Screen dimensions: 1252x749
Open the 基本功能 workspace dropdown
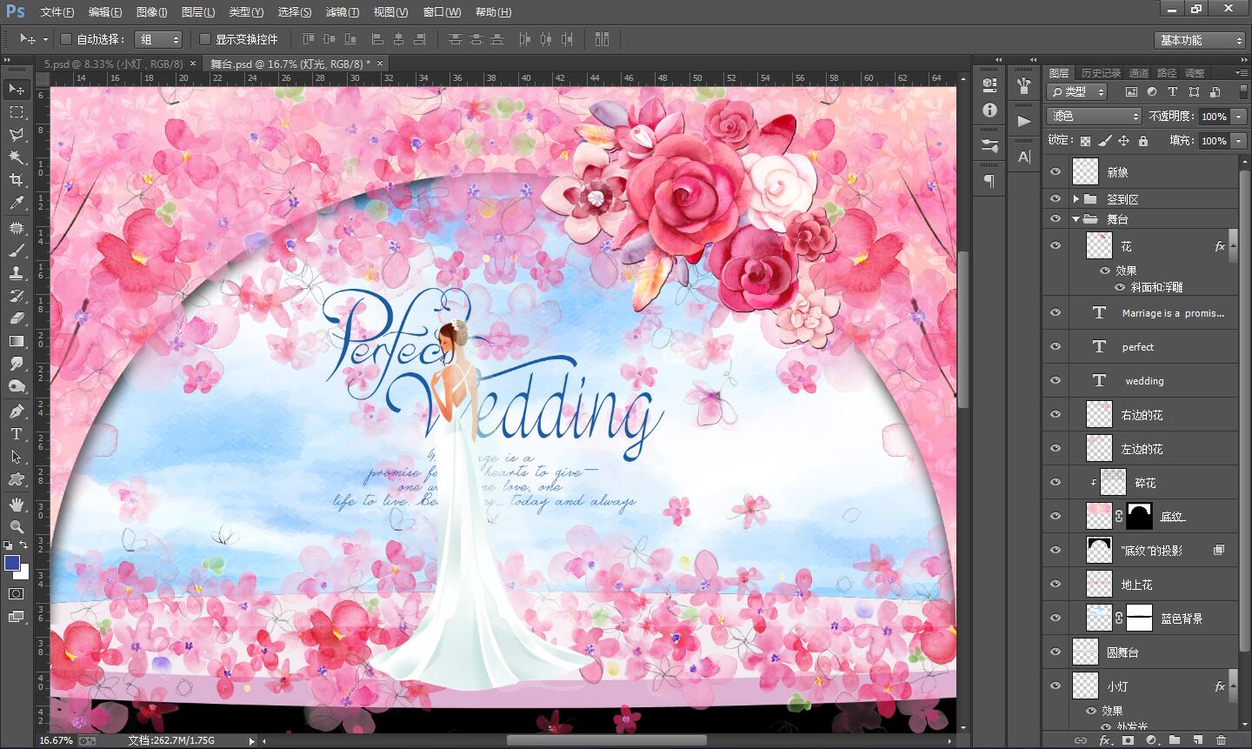pyautogui.click(x=1201, y=40)
